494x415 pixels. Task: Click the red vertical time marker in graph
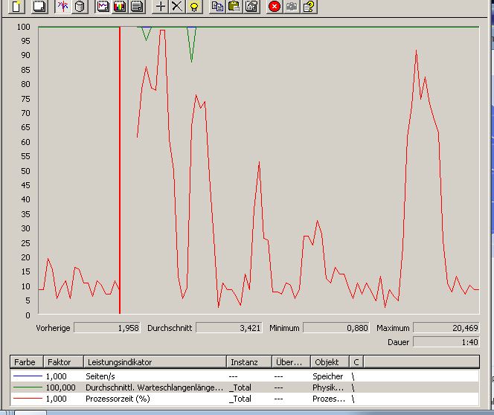point(120,170)
